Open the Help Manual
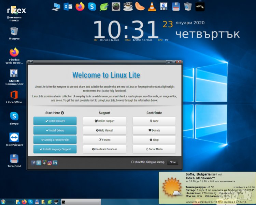Screen dimensions: 256x205 click(104, 131)
